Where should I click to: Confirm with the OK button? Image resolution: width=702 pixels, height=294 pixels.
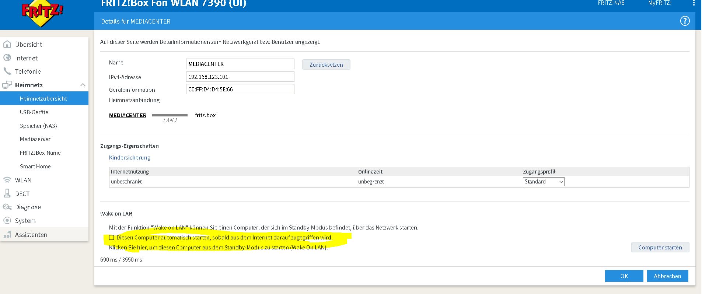coord(624,276)
